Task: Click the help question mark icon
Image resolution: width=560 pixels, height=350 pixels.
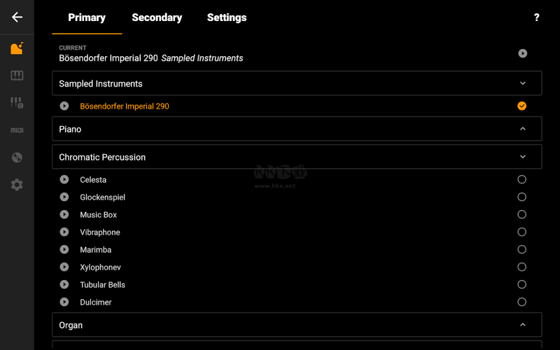Action: [x=536, y=18]
